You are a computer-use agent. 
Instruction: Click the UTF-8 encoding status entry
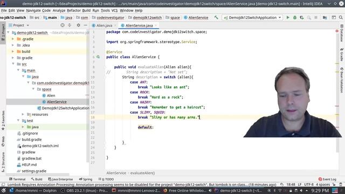308,184
